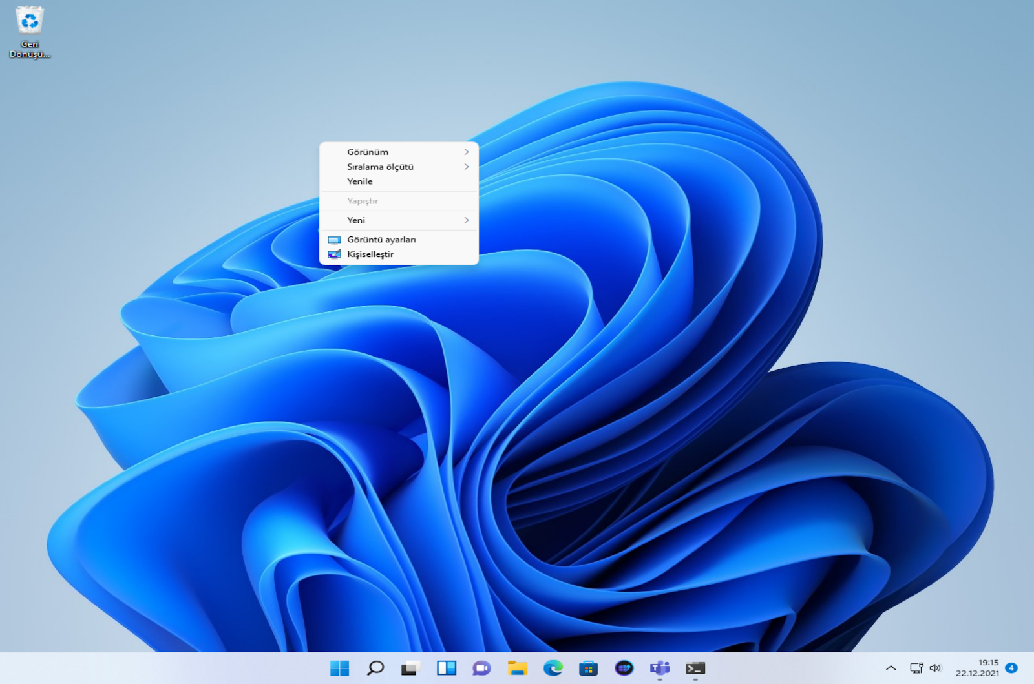Viewport: 1034px width, 684px height.
Task: Launch Microsoft Edge from the taskbar
Action: click(553, 668)
